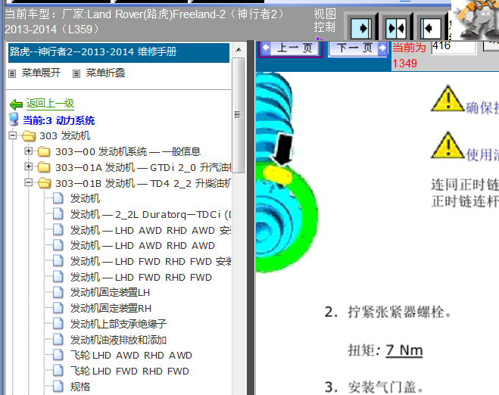Click the current-section computer icon
This screenshot has height=395, width=499.
[14, 120]
